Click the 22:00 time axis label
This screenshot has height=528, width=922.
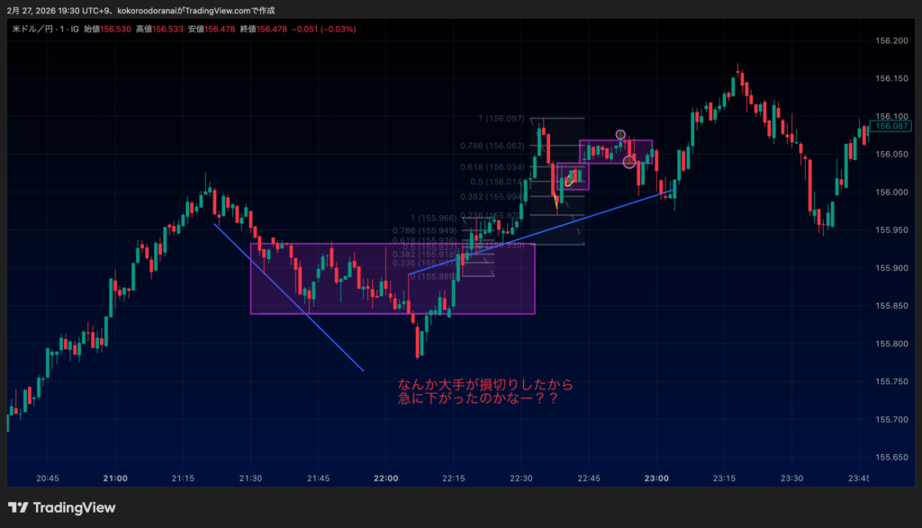pos(385,479)
